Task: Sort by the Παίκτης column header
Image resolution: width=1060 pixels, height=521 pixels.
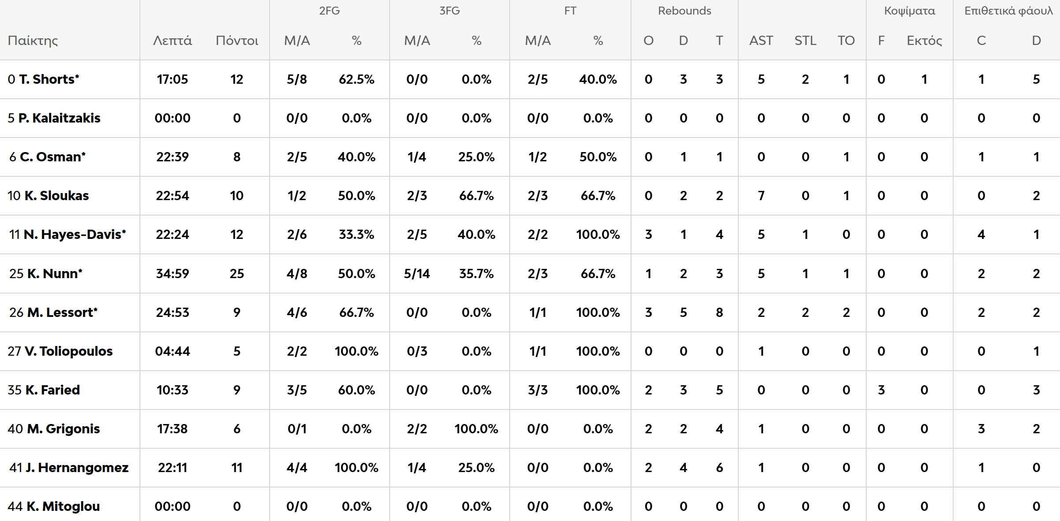Action: (x=33, y=41)
